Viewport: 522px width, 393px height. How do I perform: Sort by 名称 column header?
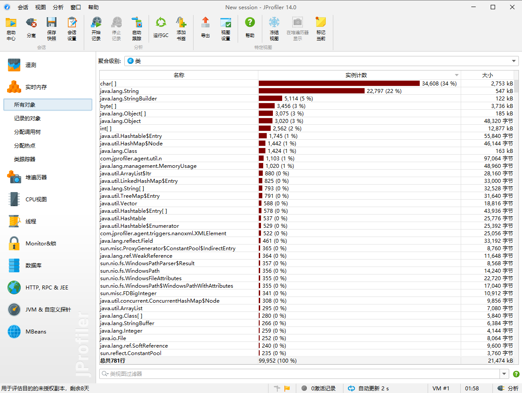click(179, 75)
